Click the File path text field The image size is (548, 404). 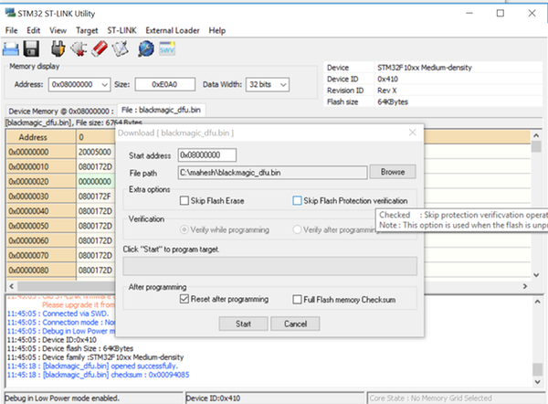coord(272,173)
